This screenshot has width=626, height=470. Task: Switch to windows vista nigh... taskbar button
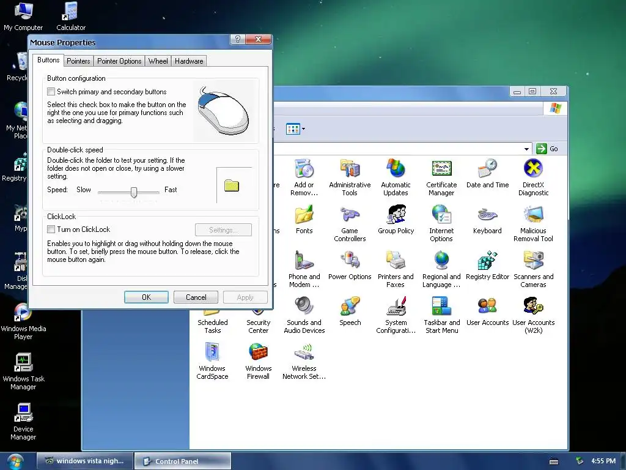click(x=84, y=461)
